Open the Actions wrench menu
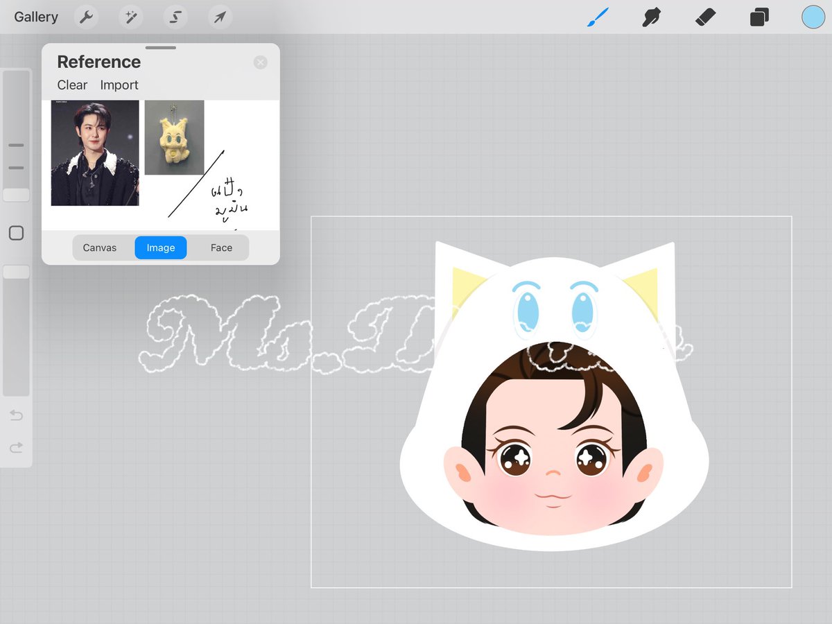Screen dimensions: 832x624 86,17
